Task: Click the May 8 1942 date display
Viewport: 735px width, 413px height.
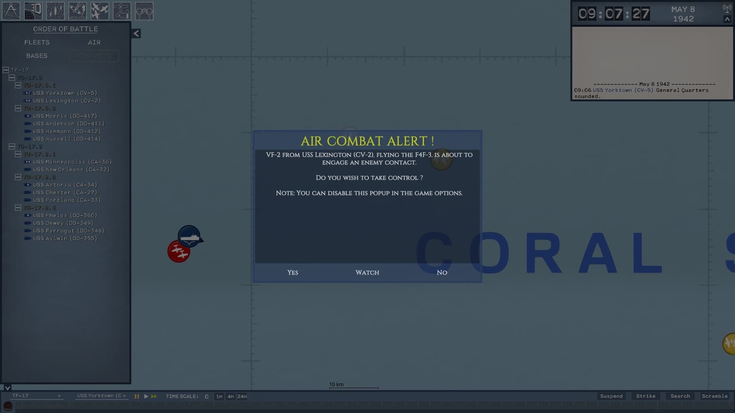Action: 683,14
